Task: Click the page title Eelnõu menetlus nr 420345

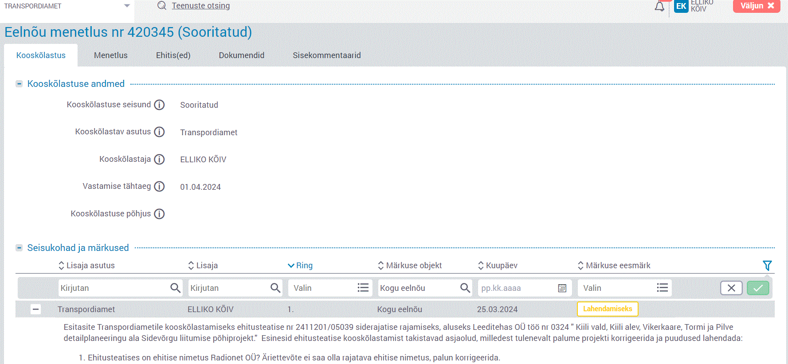Action: coord(128,32)
